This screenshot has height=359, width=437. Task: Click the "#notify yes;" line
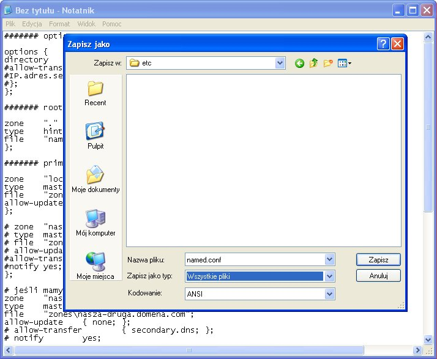tap(33, 267)
